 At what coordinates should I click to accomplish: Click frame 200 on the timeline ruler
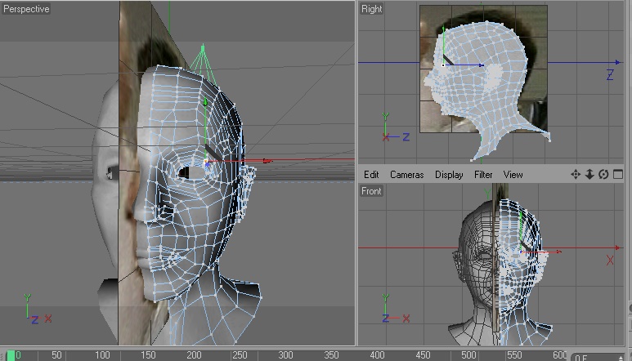tap(194, 355)
